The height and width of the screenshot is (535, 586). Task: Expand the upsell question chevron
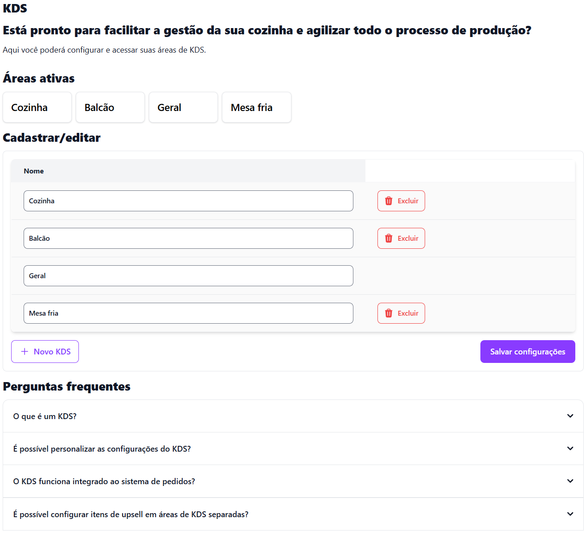pos(570,514)
